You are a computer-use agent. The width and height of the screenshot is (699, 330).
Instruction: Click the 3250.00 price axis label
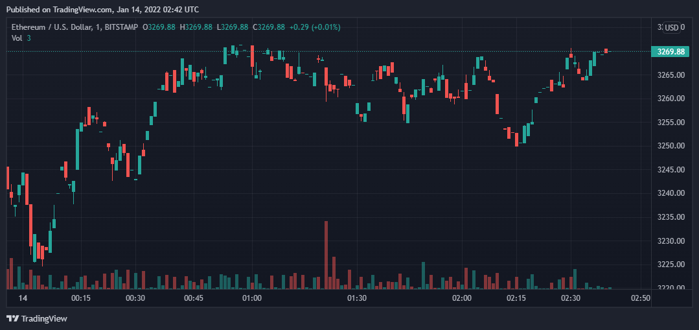coord(671,146)
